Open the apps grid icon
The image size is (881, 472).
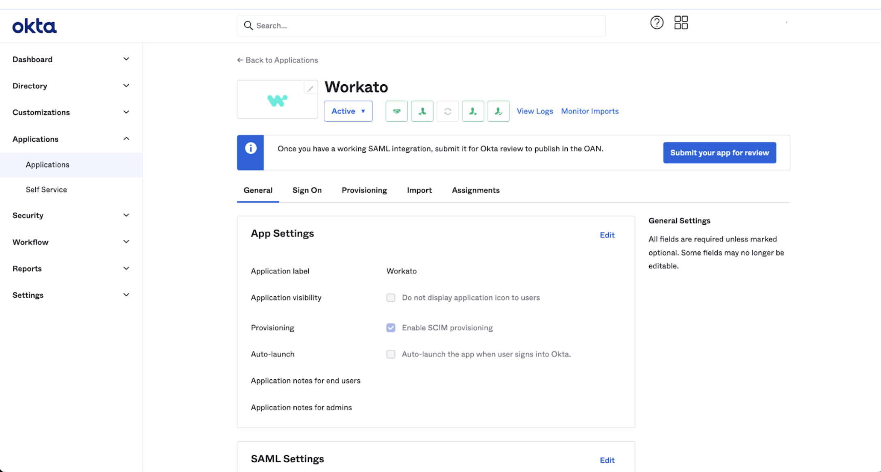click(681, 23)
